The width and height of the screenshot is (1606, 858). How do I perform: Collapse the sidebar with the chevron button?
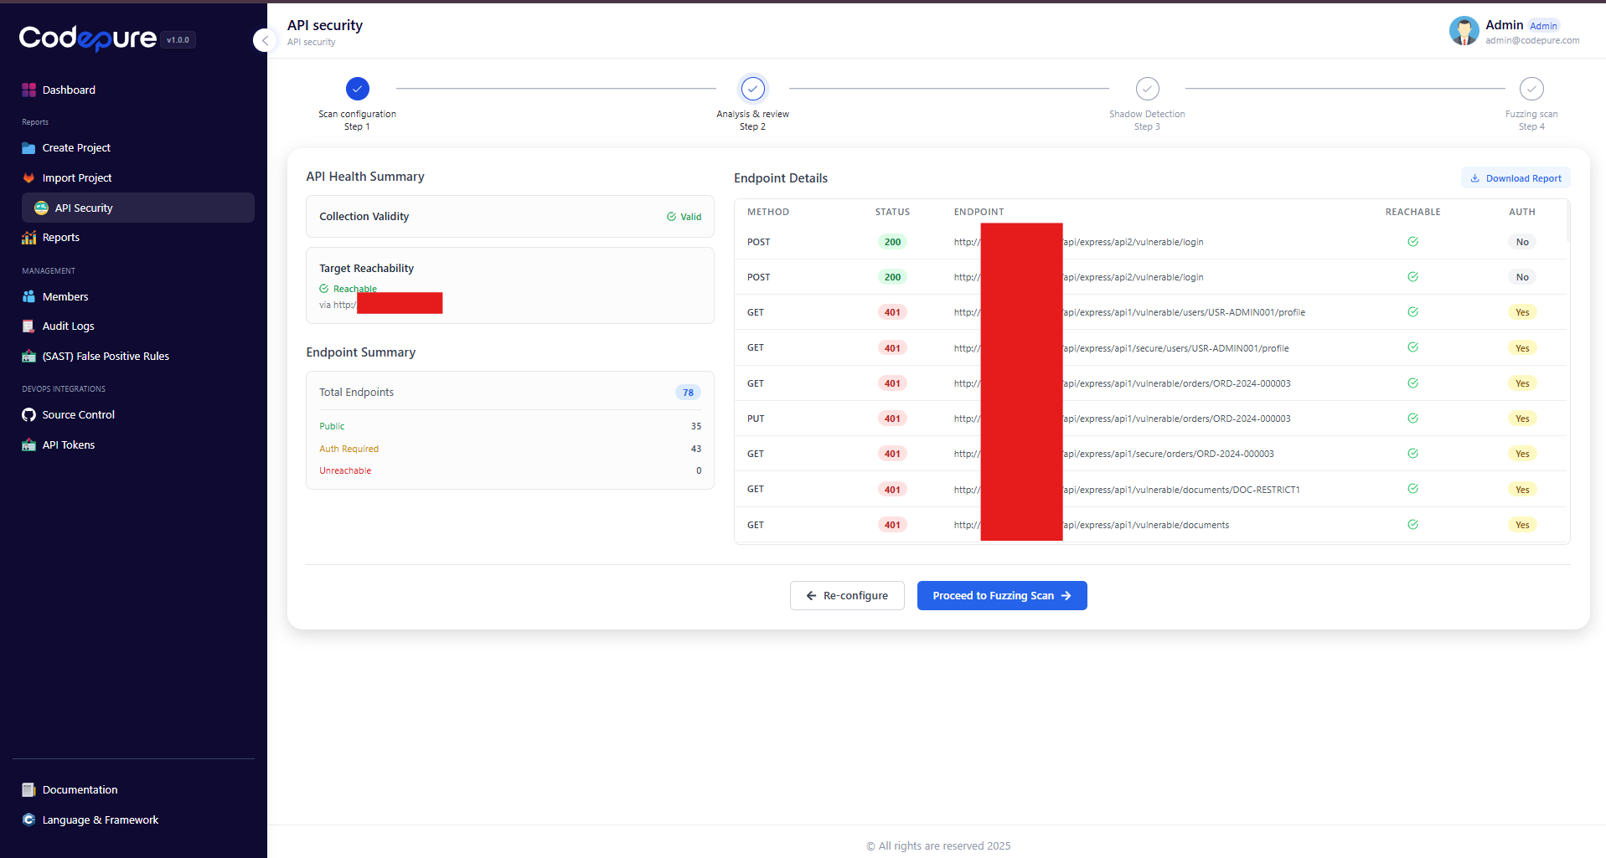tap(265, 40)
